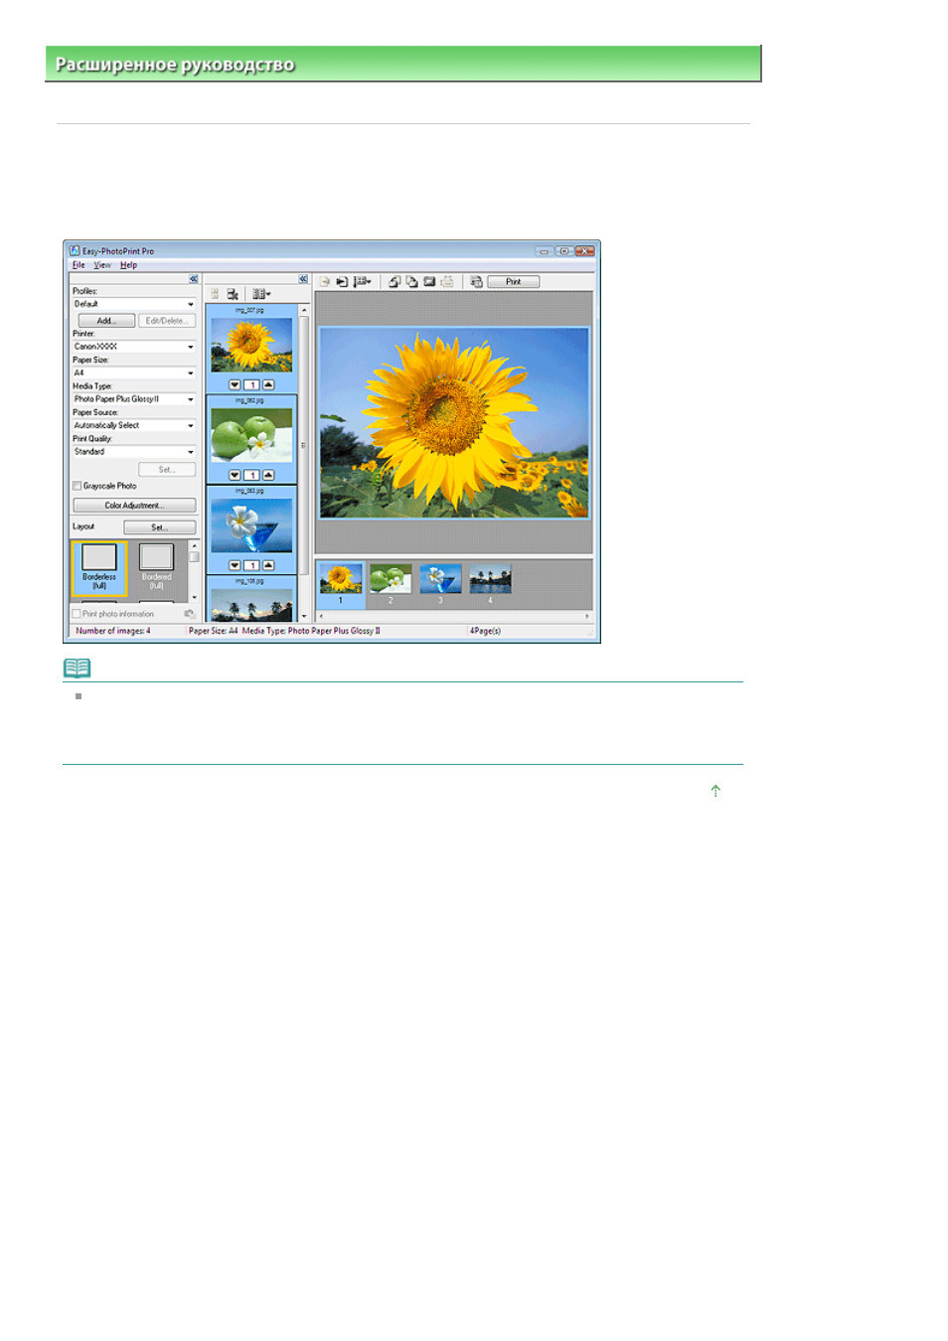Click the Edit/Delete... profile button
The image size is (948, 1341).
click(166, 321)
